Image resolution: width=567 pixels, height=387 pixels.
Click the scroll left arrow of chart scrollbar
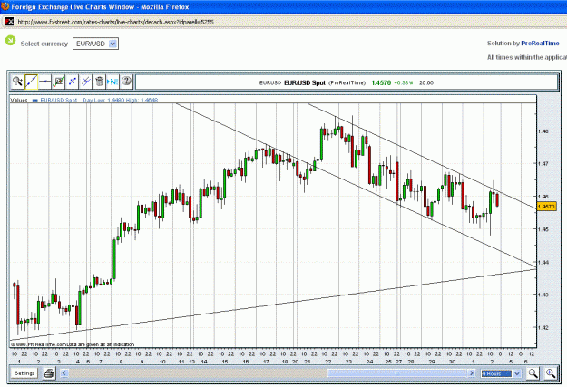coord(64,373)
